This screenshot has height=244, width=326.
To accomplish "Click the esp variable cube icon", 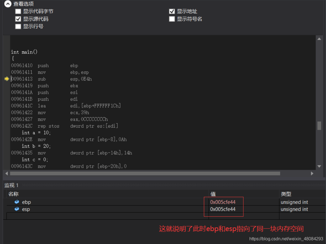I will tap(17, 209).
